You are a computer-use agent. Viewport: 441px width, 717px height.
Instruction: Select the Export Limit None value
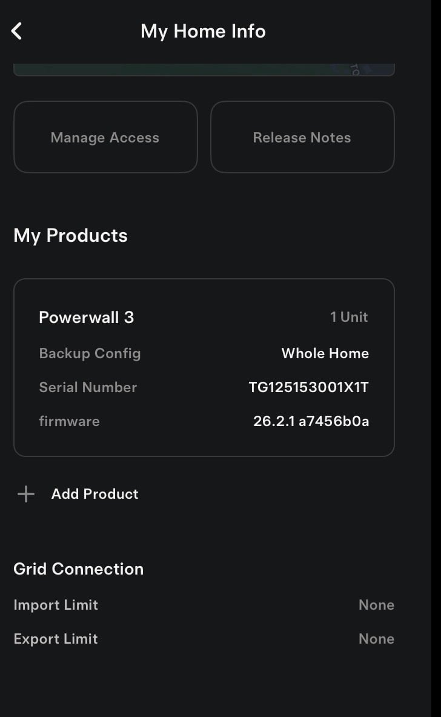pyautogui.click(x=376, y=639)
